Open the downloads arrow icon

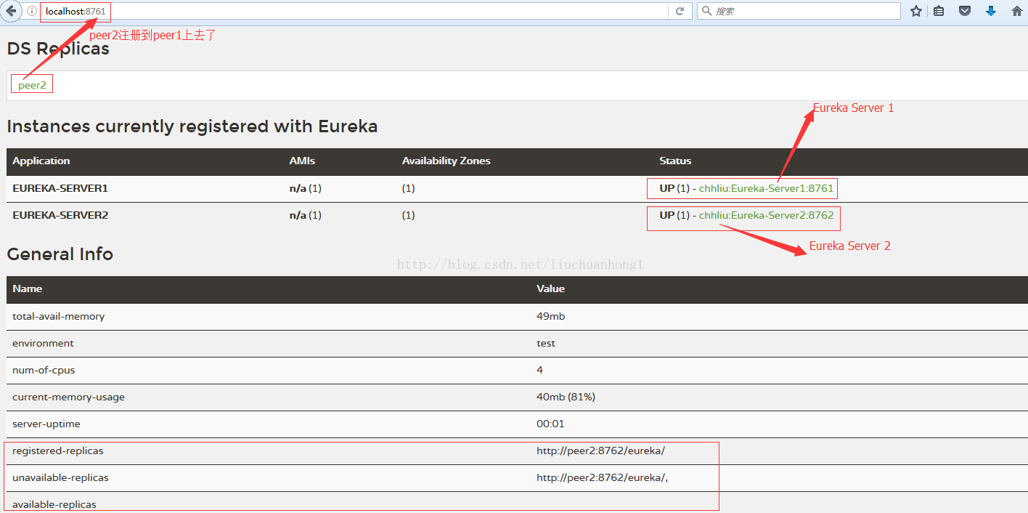[x=991, y=11]
